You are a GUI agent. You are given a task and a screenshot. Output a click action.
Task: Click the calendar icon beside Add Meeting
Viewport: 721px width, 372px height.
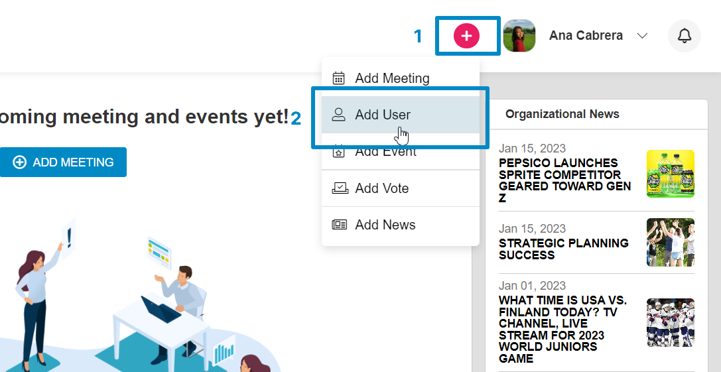pyautogui.click(x=339, y=78)
